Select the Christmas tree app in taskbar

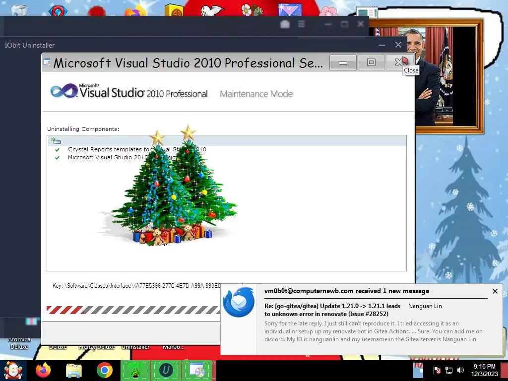click(x=135, y=371)
